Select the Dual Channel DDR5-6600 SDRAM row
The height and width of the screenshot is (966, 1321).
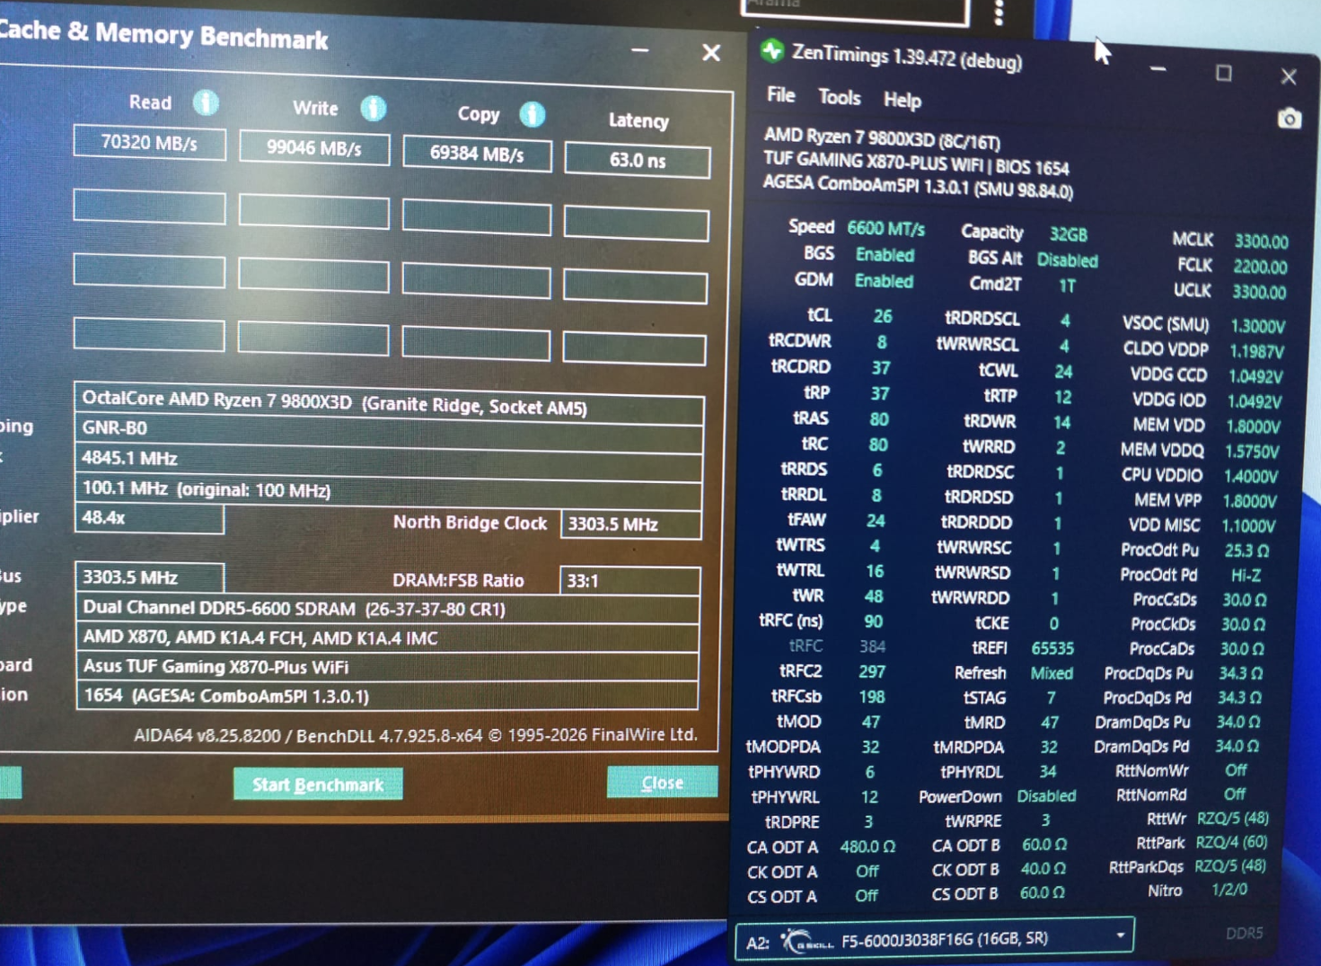click(x=387, y=609)
